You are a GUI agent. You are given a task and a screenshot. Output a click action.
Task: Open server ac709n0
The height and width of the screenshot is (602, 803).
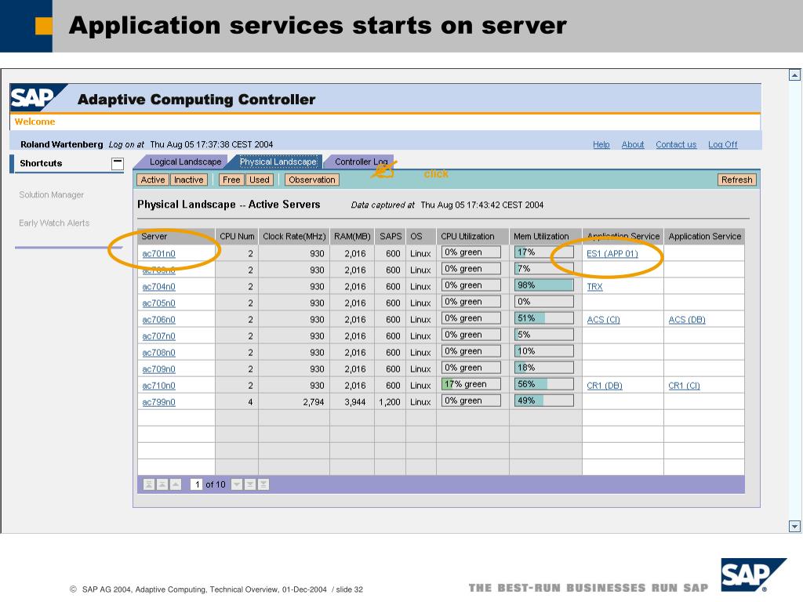(x=158, y=369)
